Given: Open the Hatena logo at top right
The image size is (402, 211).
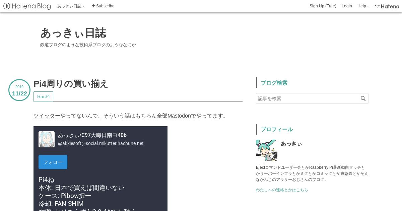Looking at the screenshot, I should (x=387, y=6).
